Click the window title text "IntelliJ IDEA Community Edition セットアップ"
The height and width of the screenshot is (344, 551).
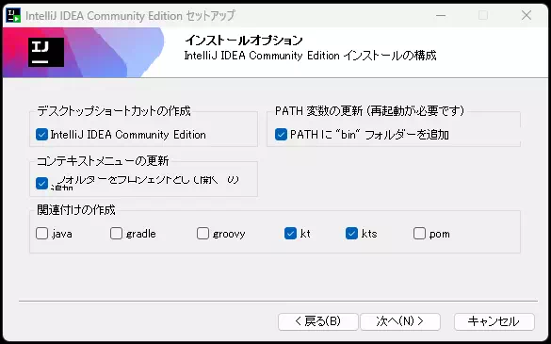coord(130,16)
